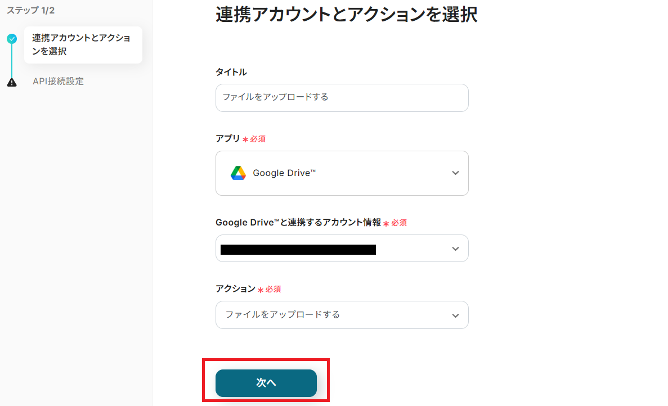This screenshot has height=406, width=668.
Task: Open the account info dropdown arrow
Action: pyautogui.click(x=455, y=249)
